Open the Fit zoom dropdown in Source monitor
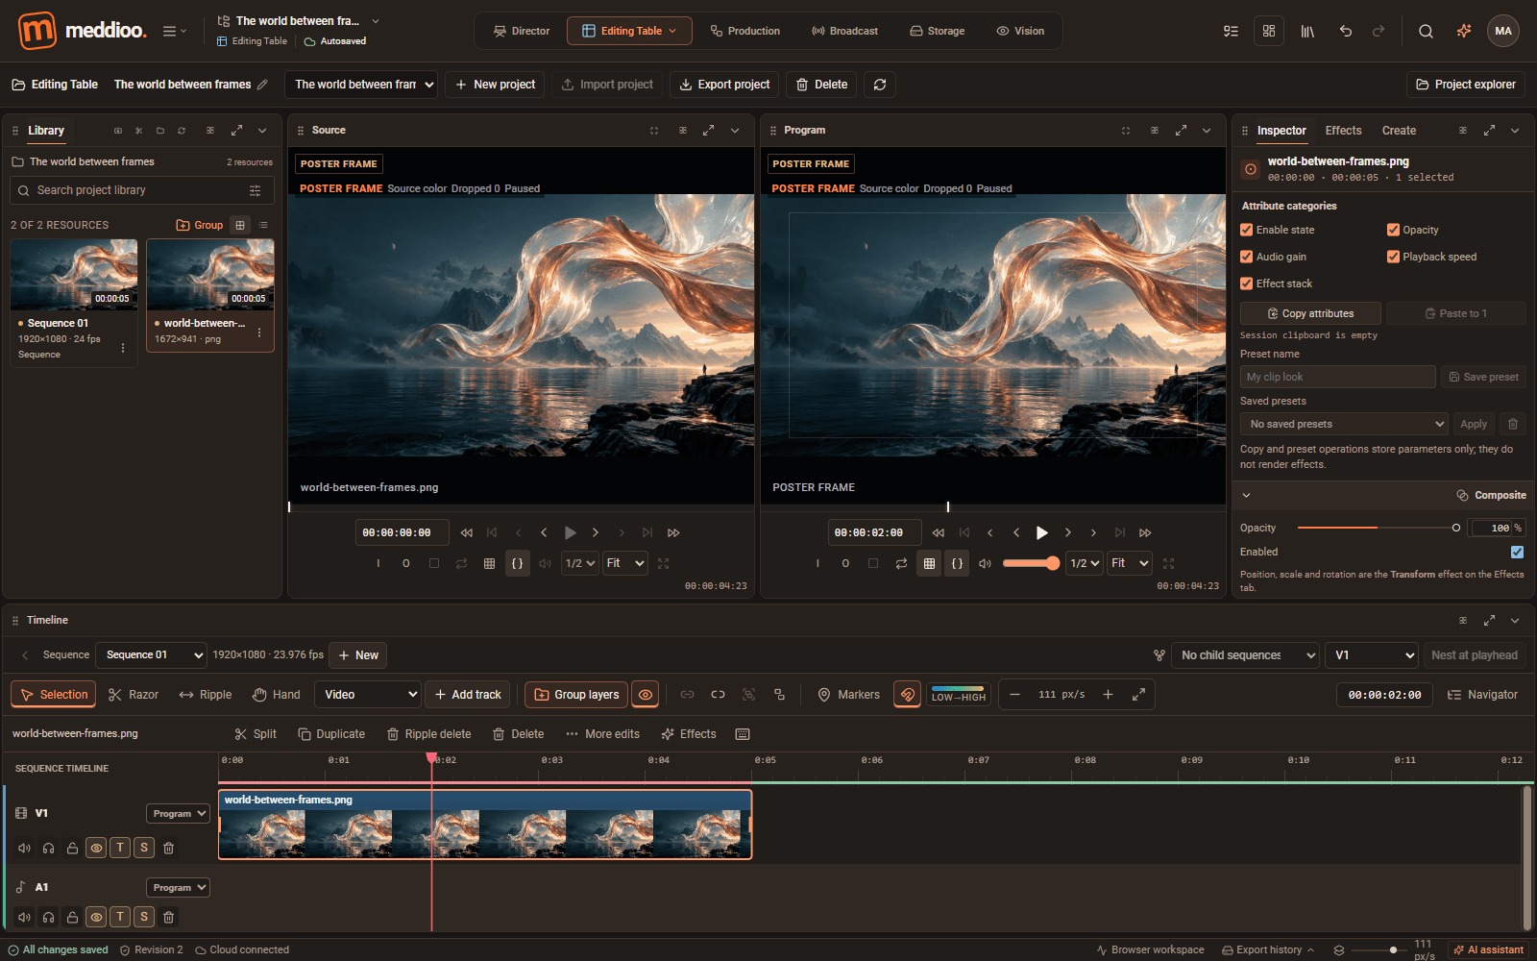Viewport: 1537px width, 961px height. click(x=625, y=563)
